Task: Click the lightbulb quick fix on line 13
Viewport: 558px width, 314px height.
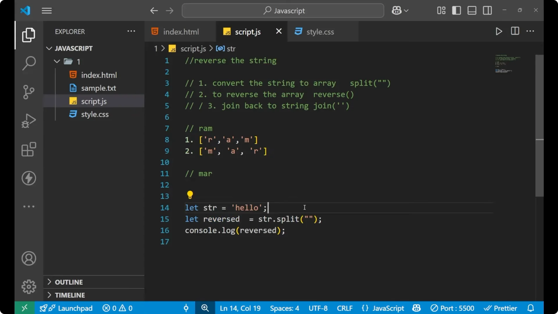Action: point(190,195)
